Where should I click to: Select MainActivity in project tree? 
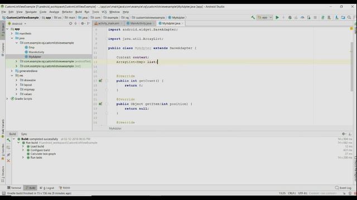click(35, 52)
